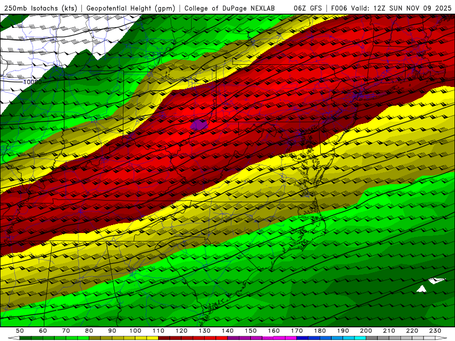Click the '200' legend value
455x341 pixels.
coord(366,331)
